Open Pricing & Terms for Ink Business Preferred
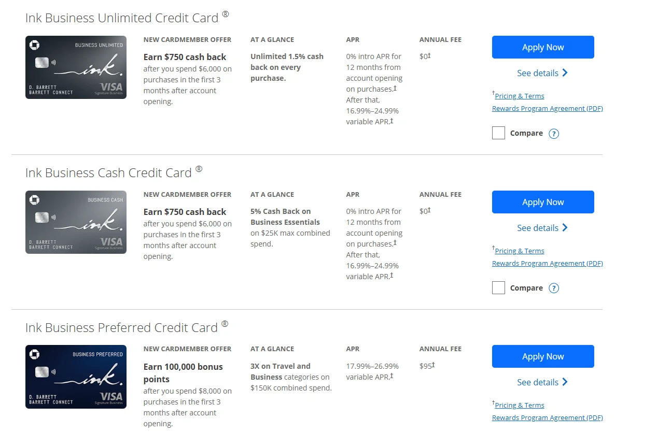This screenshot has width=657, height=433. (x=520, y=405)
